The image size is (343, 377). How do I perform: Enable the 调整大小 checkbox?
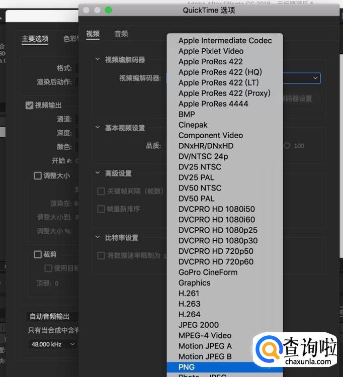(38, 175)
